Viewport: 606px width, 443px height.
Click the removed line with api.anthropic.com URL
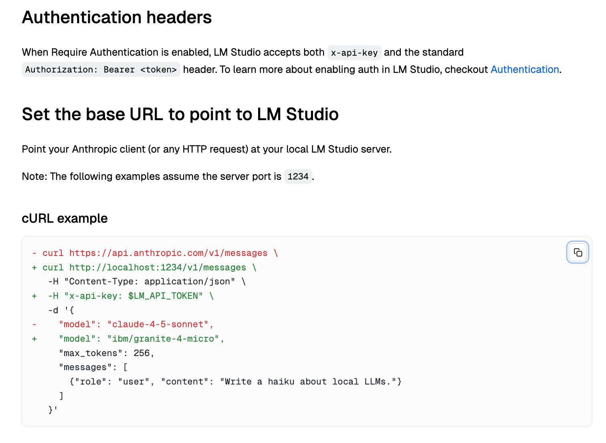[155, 253]
